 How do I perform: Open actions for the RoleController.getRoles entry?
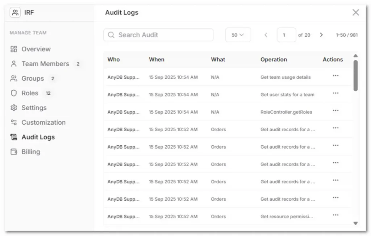tap(335, 111)
